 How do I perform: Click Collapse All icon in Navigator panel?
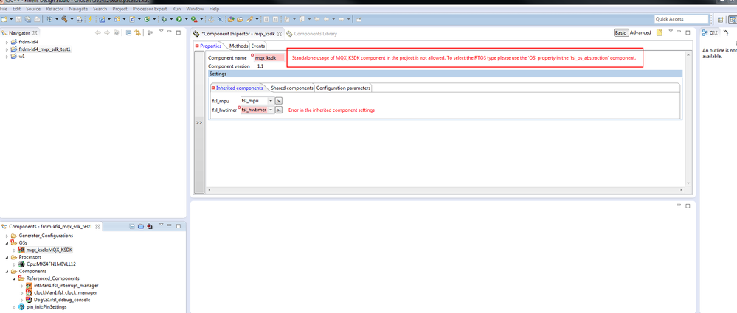128,33
